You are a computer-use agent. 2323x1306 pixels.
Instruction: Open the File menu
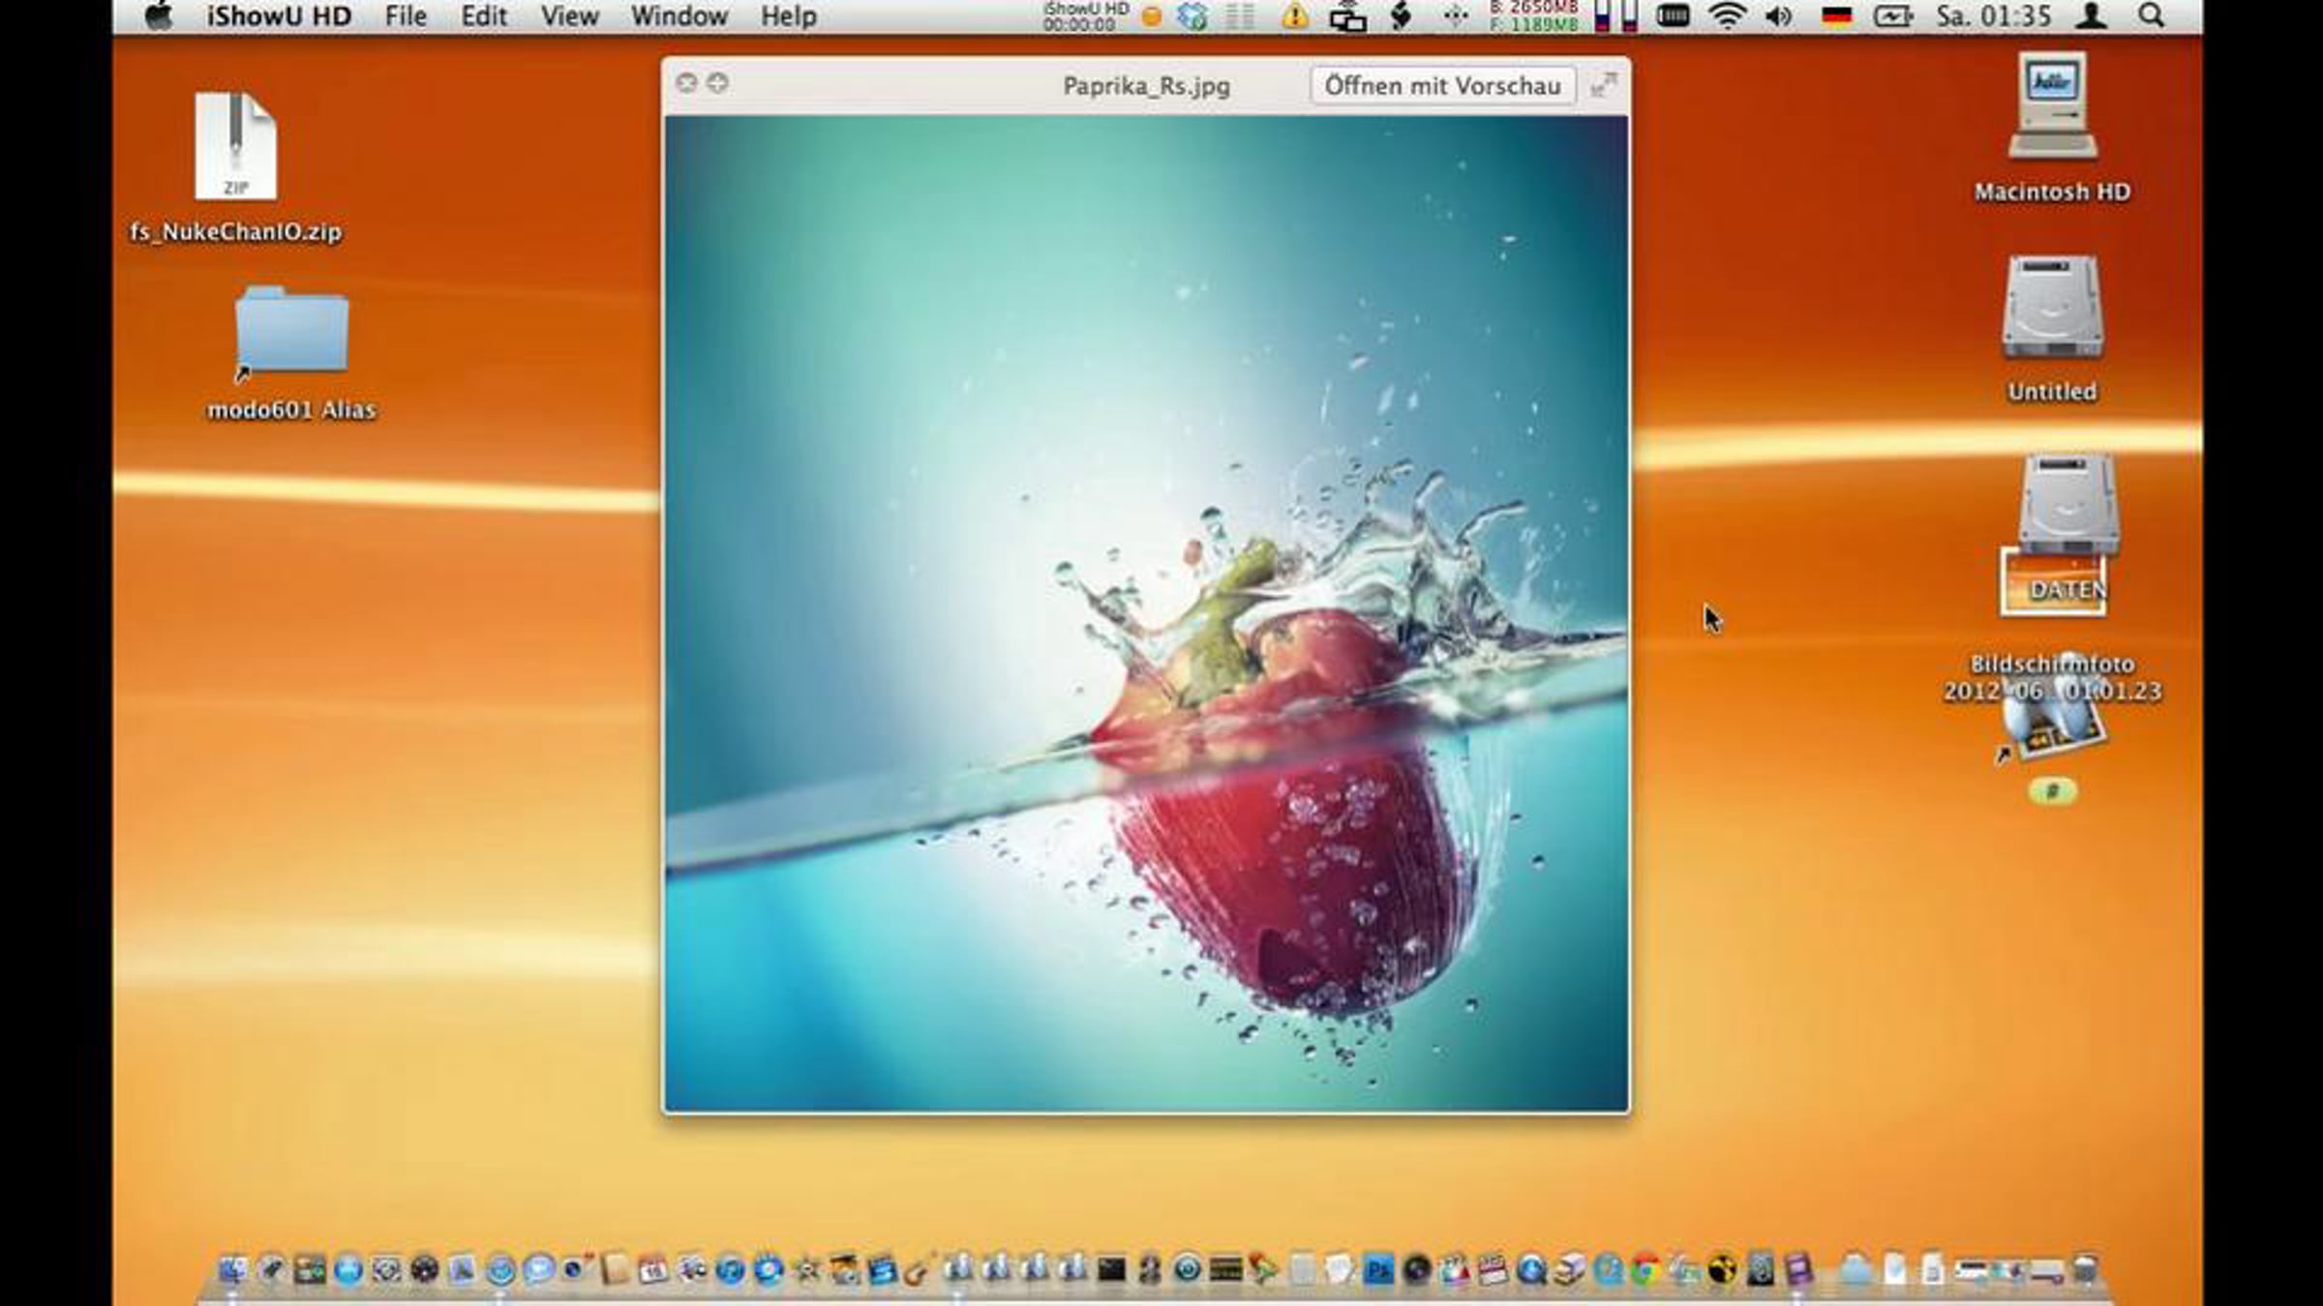point(406,16)
